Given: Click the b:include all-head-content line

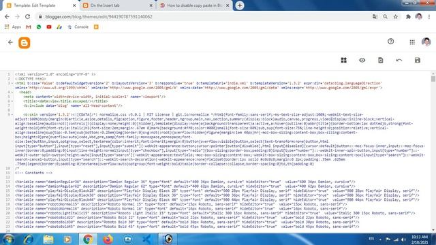Looking at the screenshot, I should click(x=73, y=105).
